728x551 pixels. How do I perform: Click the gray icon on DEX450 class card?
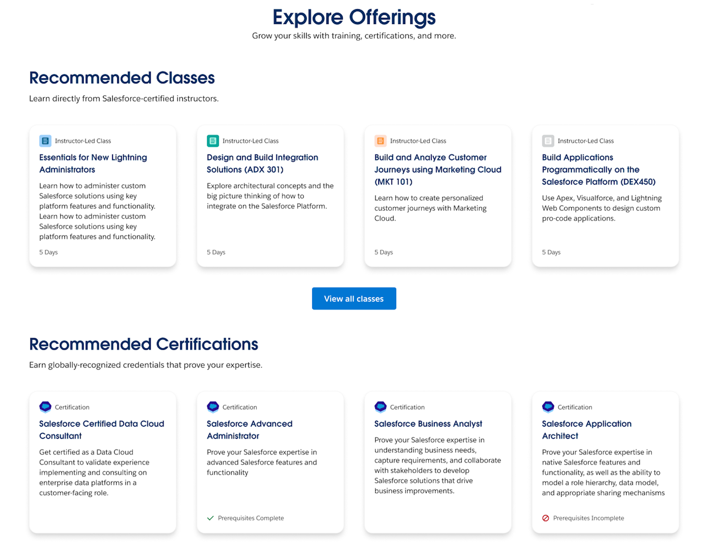(x=548, y=141)
